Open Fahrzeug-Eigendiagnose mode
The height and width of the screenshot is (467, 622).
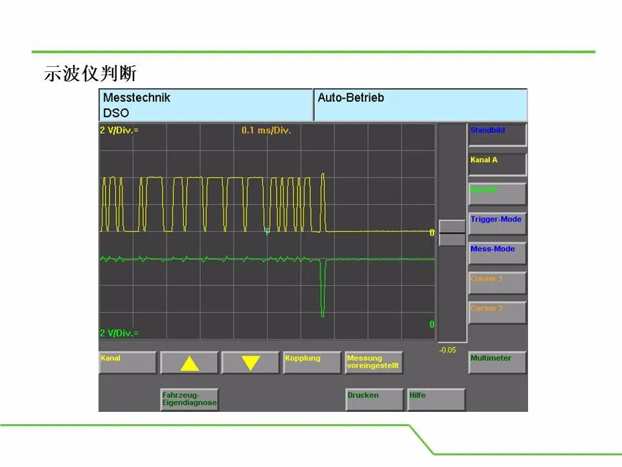point(189,399)
